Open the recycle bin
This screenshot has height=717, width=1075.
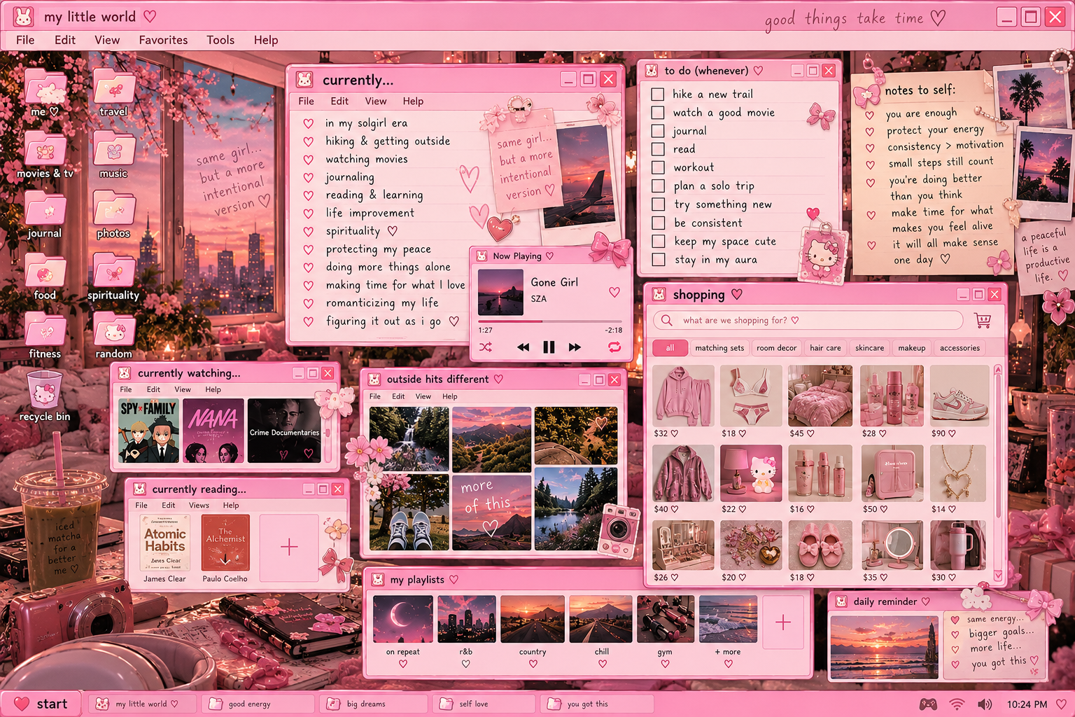click(45, 396)
